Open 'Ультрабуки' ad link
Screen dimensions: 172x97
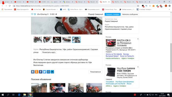coord(110,82)
